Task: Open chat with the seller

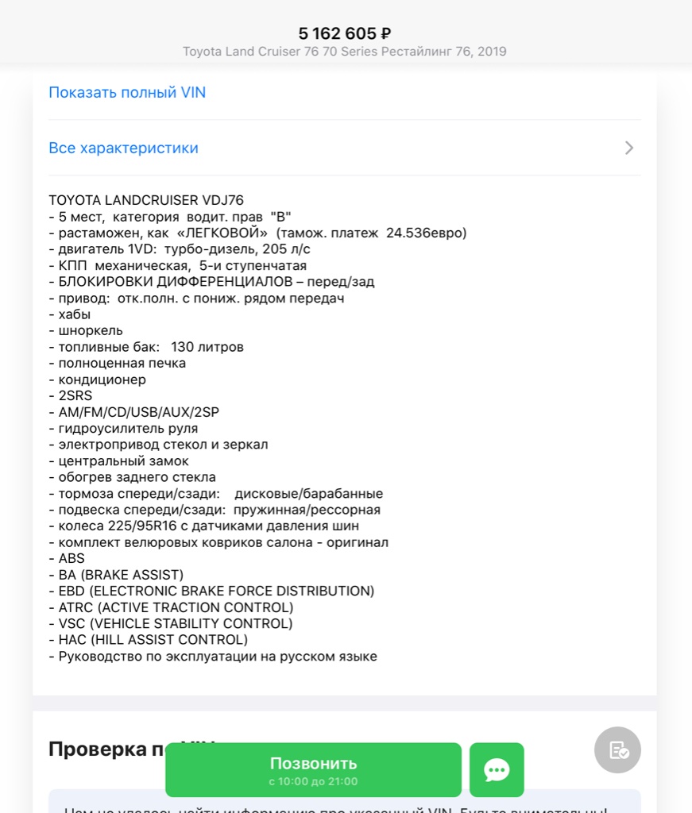Action: 497,769
